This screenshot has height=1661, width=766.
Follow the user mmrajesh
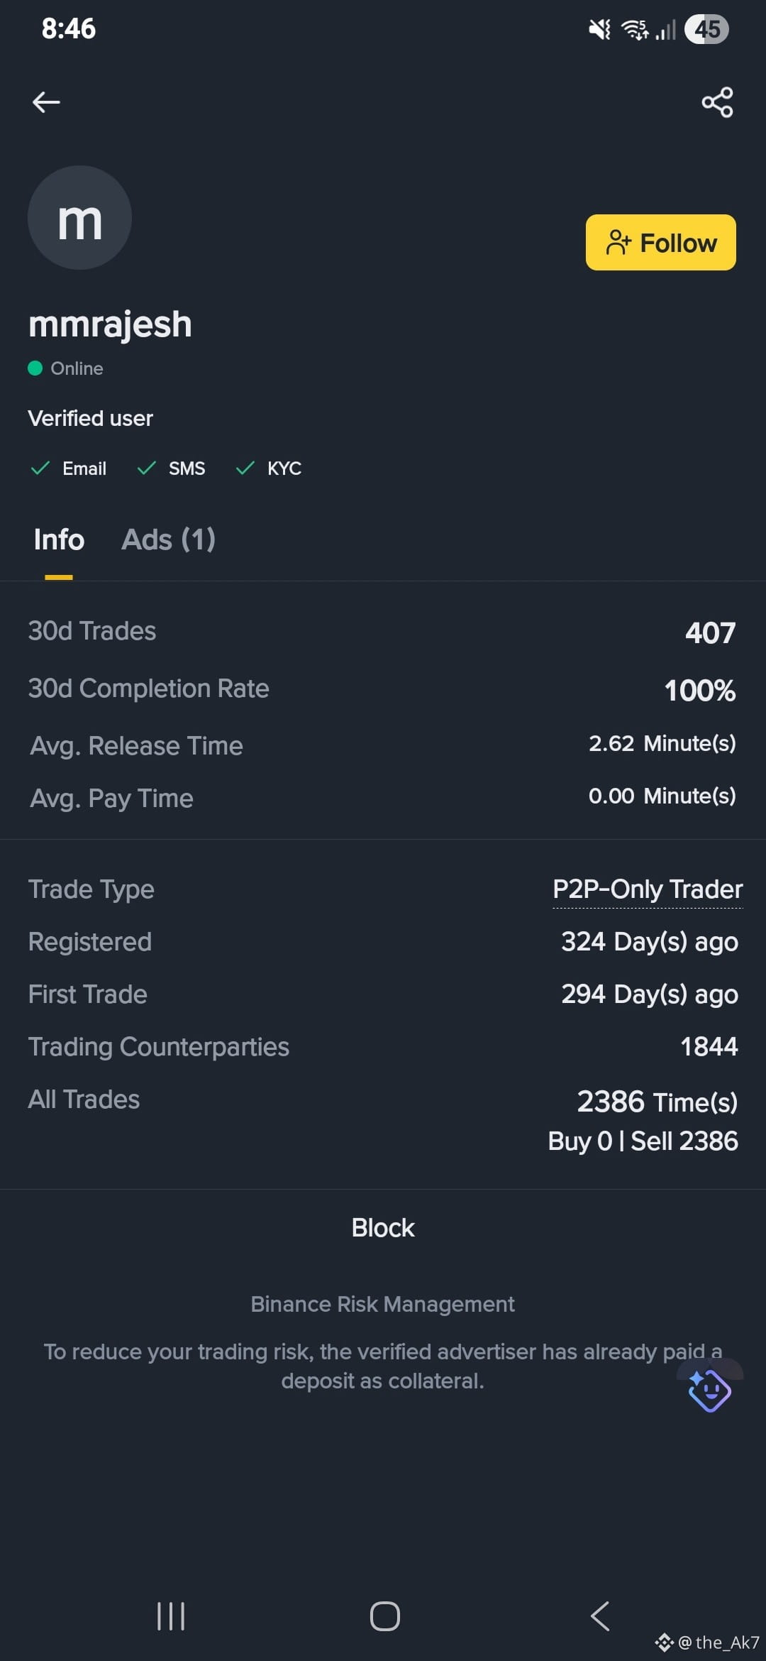point(660,242)
